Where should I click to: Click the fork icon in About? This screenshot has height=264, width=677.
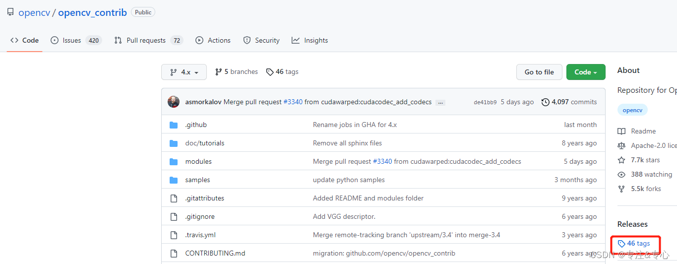[x=621, y=189]
